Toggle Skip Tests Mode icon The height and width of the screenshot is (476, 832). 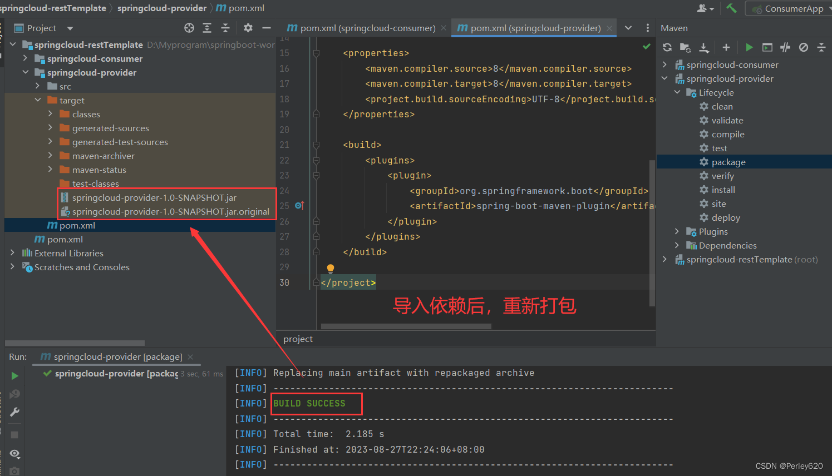[804, 47]
